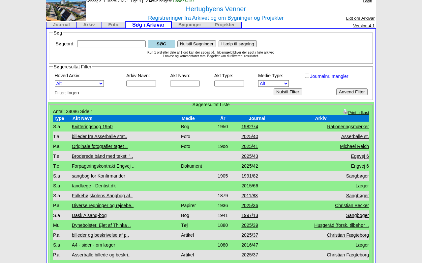Open Hjælp til søgning help

tap(237, 44)
